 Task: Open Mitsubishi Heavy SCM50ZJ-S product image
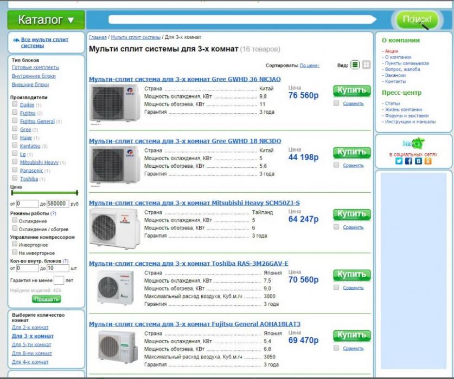[114, 228]
